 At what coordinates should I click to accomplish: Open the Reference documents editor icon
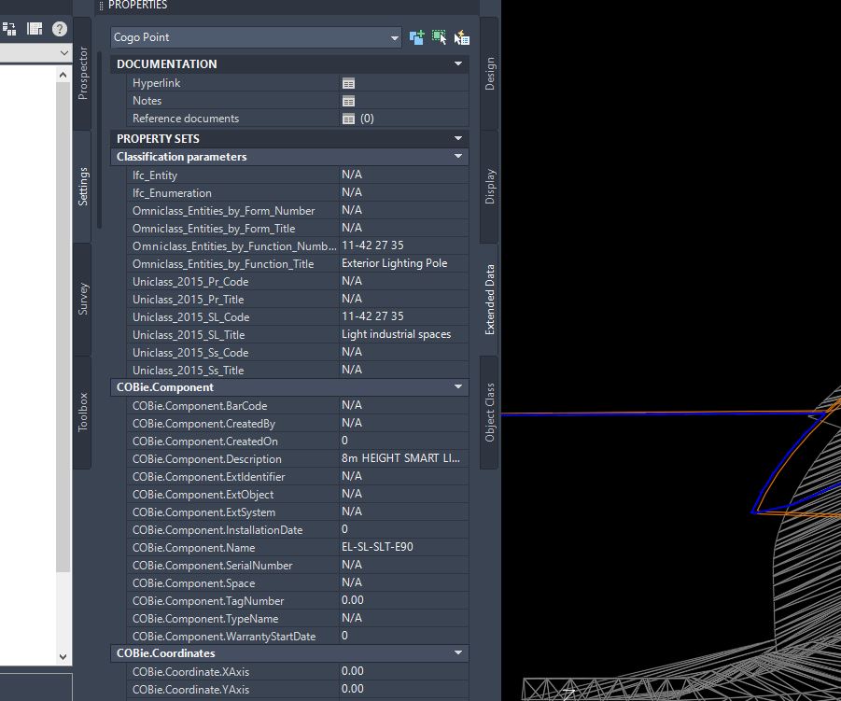click(x=349, y=119)
